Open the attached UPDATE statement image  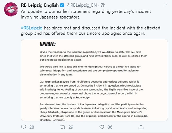(94, 80)
